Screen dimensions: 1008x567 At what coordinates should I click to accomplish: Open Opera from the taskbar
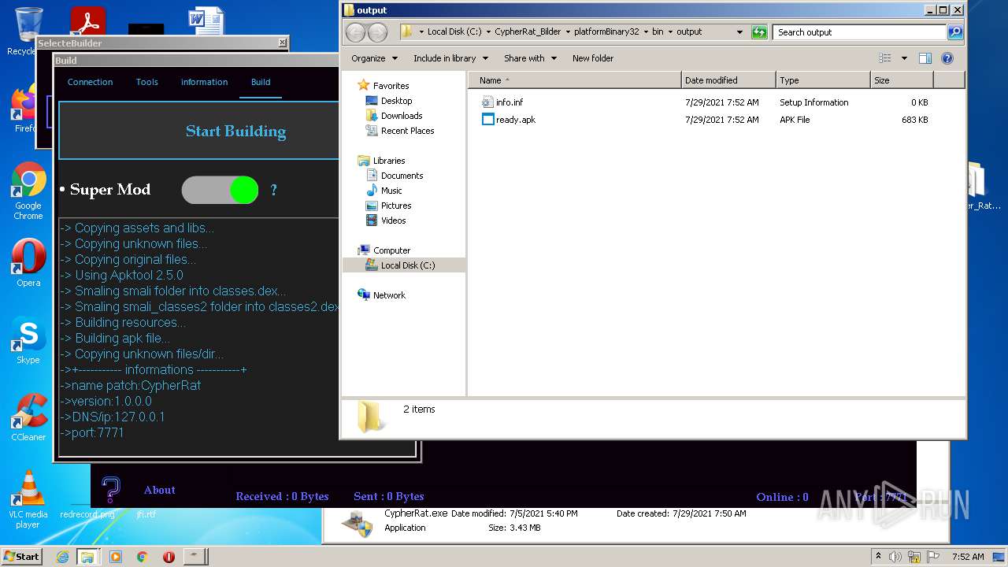click(x=169, y=557)
